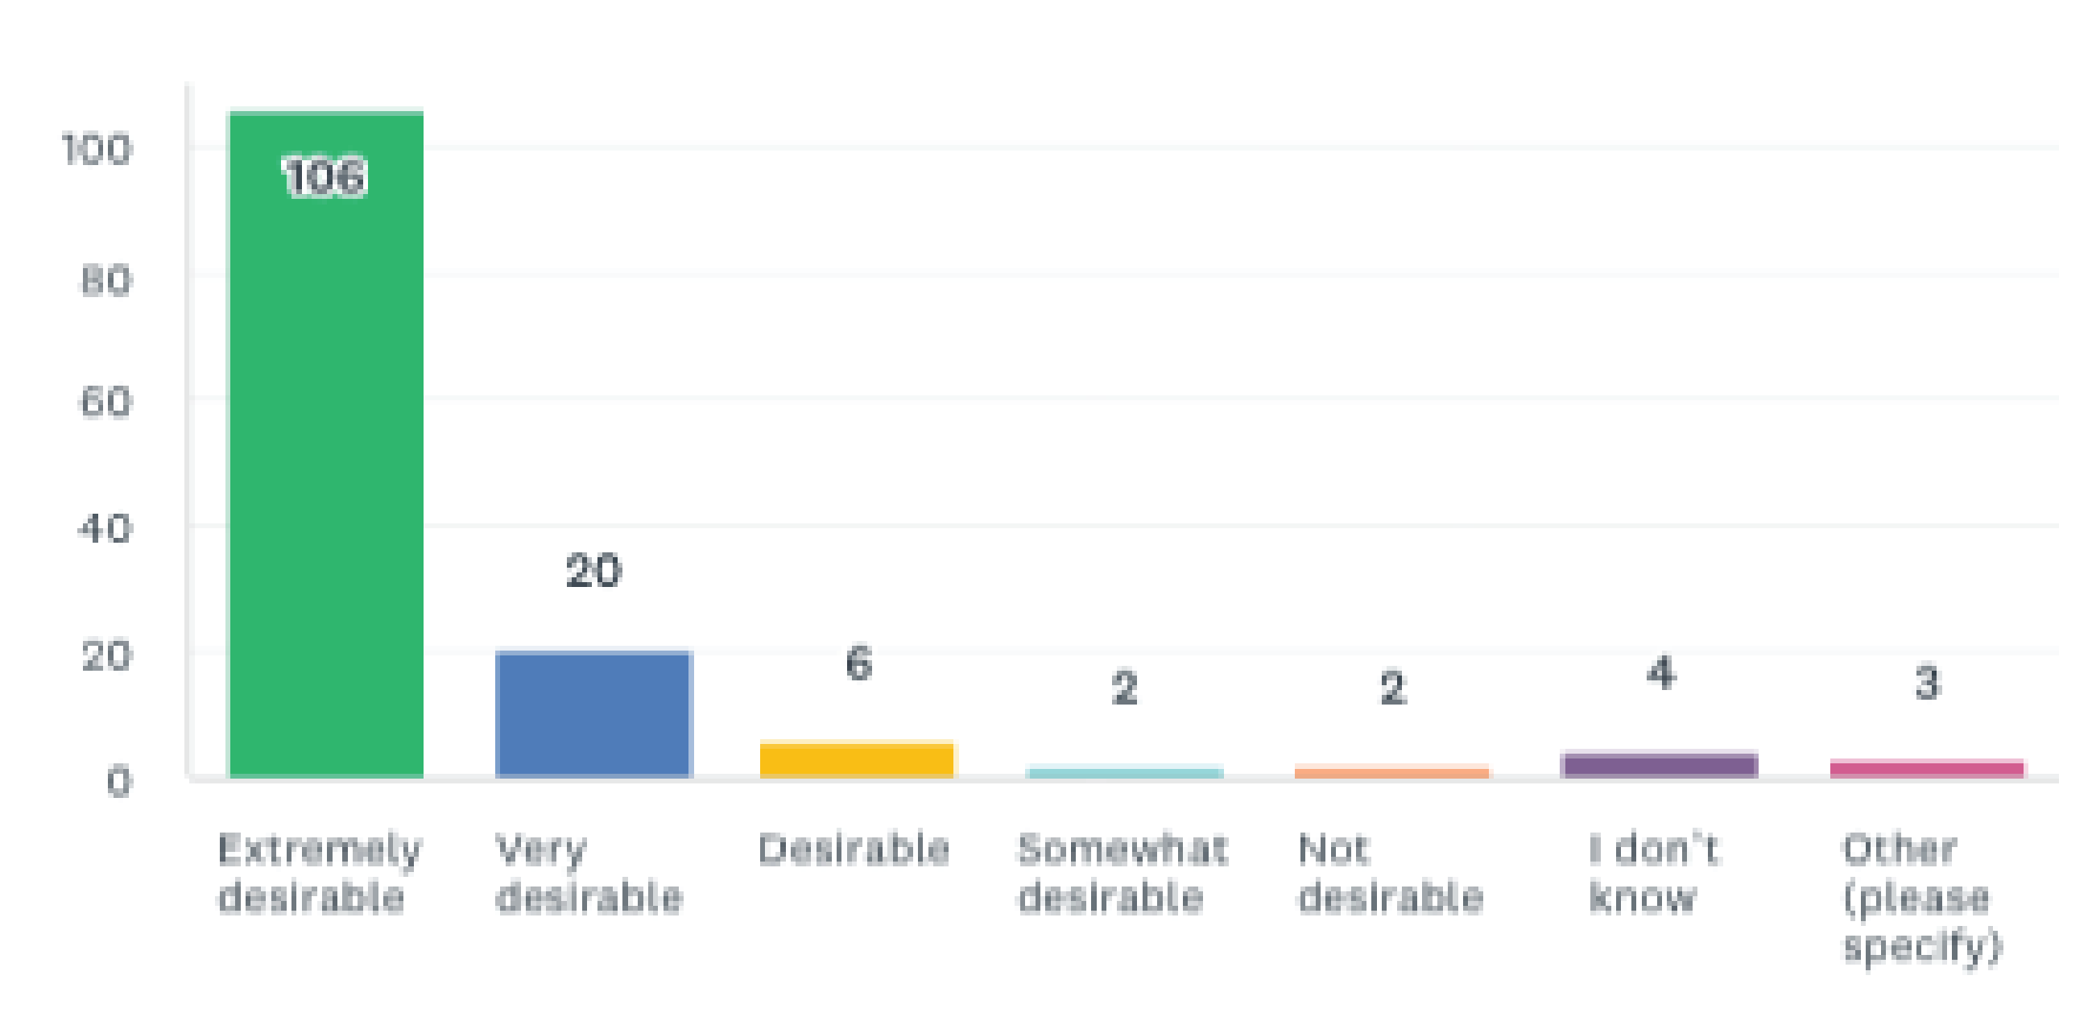Click the Somewhat desirable axis label
The image size is (2092, 1025).
[x=1122, y=874]
